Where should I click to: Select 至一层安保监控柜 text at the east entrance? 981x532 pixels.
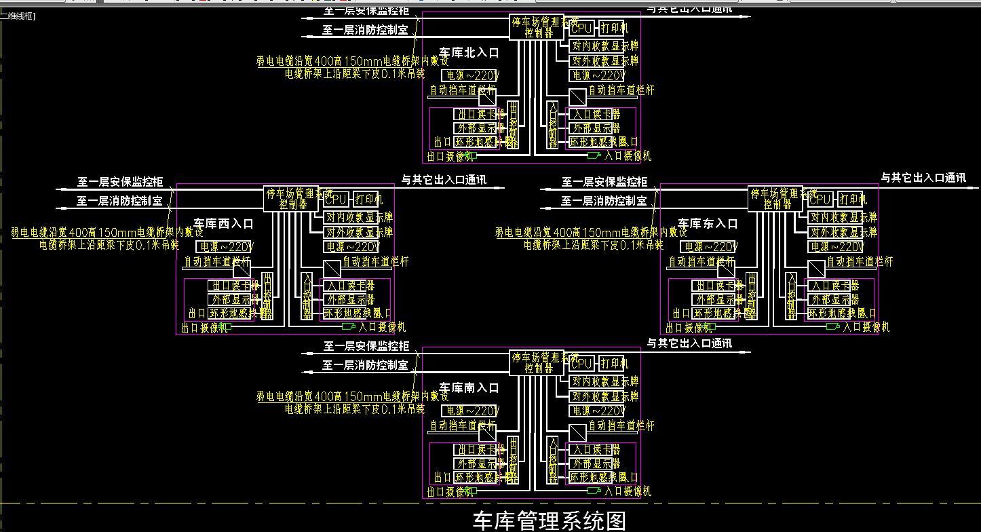pyautogui.click(x=604, y=182)
